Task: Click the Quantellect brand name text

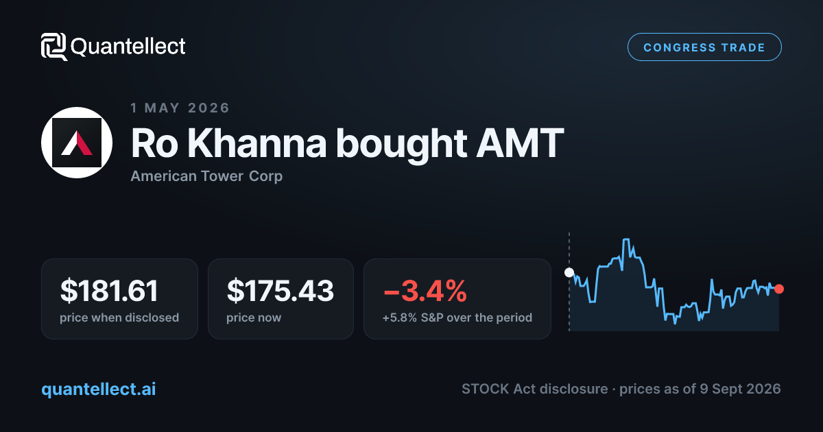Action: pyautogui.click(x=128, y=47)
